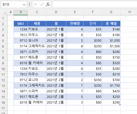Select column F header
This screenshot has height=114, width=137.
click(93, 12)
